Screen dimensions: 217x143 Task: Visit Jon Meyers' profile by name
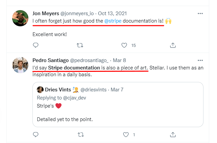click(x=45, y=13)
